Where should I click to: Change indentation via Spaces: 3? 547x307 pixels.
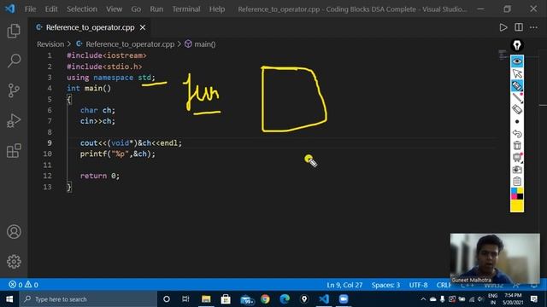385,285
